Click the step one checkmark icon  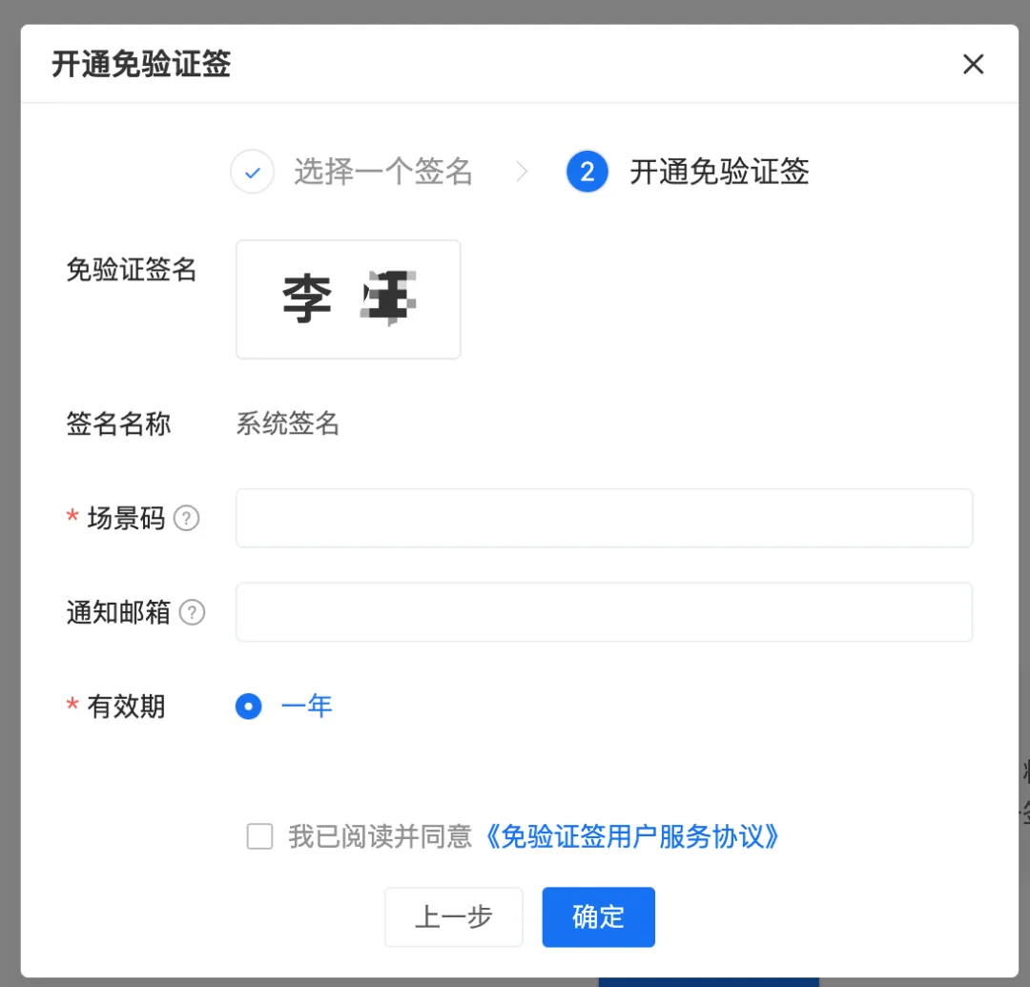tap(253, 173)
